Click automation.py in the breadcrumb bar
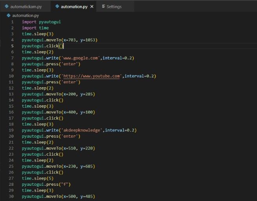This screenshot has height=201, width=257. 25,16
